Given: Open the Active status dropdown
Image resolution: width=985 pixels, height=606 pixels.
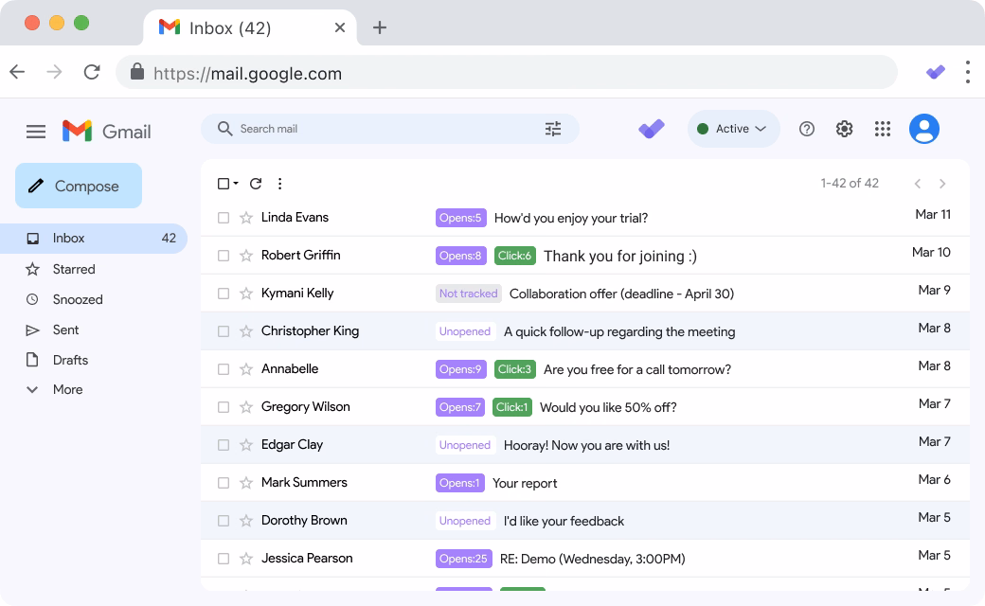Looking at the screenshot, I should (x=733, y=129).
